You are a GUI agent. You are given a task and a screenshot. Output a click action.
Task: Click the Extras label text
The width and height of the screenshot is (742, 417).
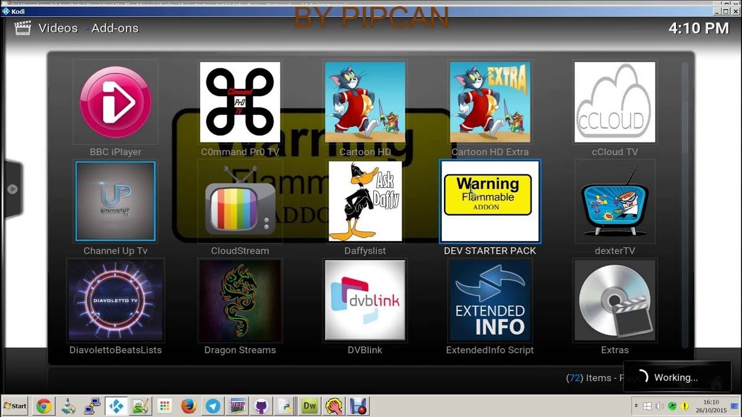615,350
